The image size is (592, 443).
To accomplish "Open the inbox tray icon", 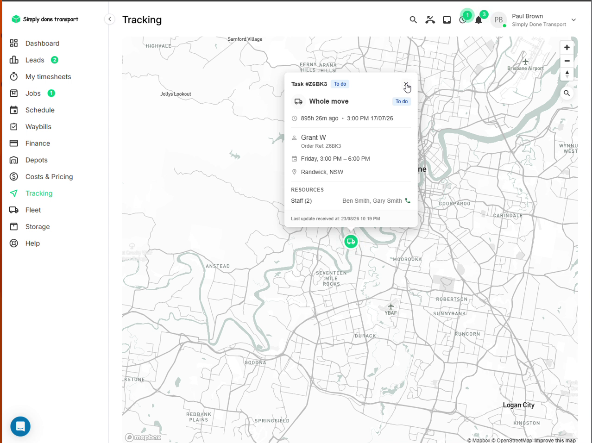I will pos(447,19).
